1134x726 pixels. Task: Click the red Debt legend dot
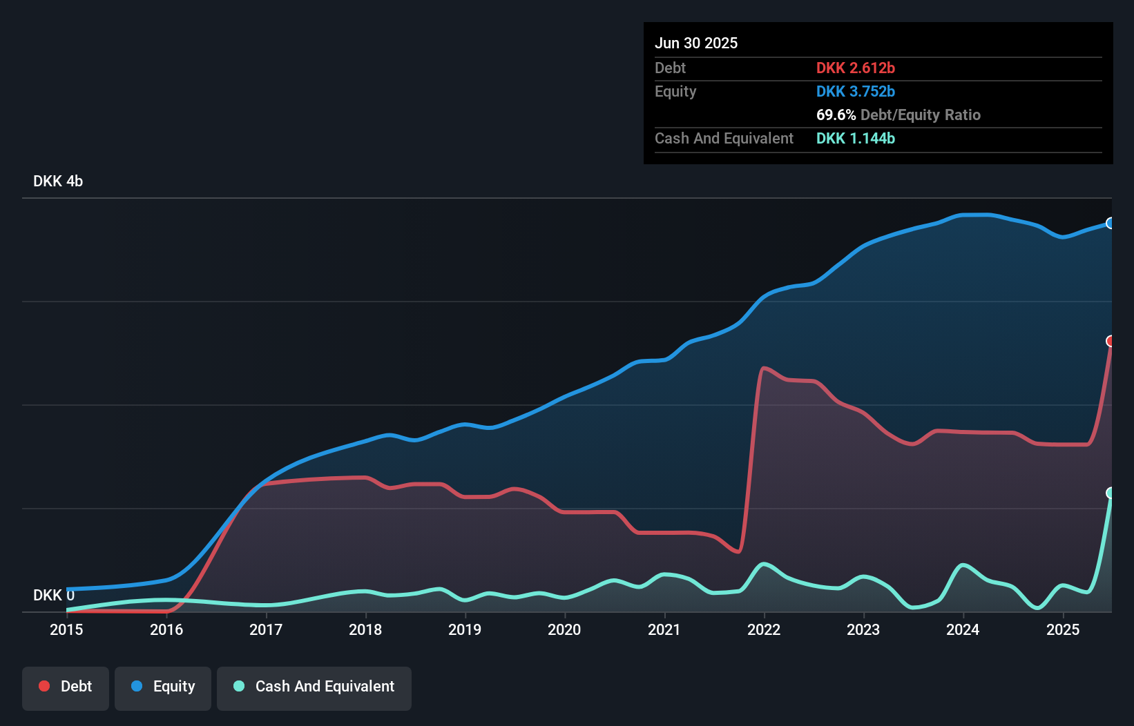point(44,686)
